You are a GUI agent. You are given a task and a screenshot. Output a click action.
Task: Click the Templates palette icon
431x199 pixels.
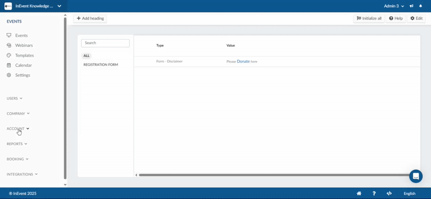click(9, 55)
